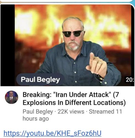Open the youtu.be/KHE_sFoz6hU link
This screenshot has width=135, height=138.
[53, 133]
